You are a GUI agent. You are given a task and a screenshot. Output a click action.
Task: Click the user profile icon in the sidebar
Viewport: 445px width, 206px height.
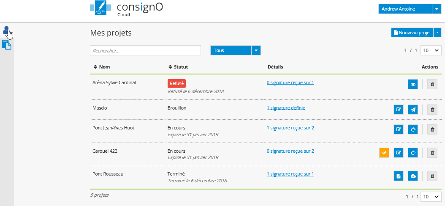(6, 30)
